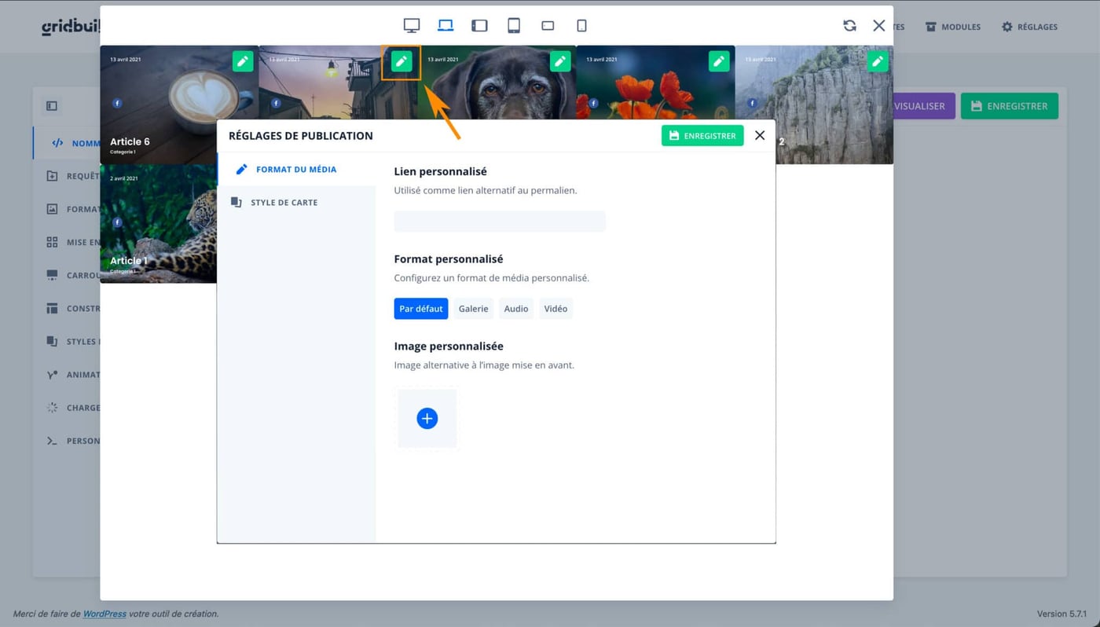Add a custom image with the plus button
Image resolution: width=1100 pixels, height=627 pixels.
427,418
